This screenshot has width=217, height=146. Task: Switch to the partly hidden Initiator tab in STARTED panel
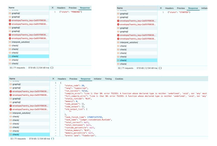click(x=204, y=8)
